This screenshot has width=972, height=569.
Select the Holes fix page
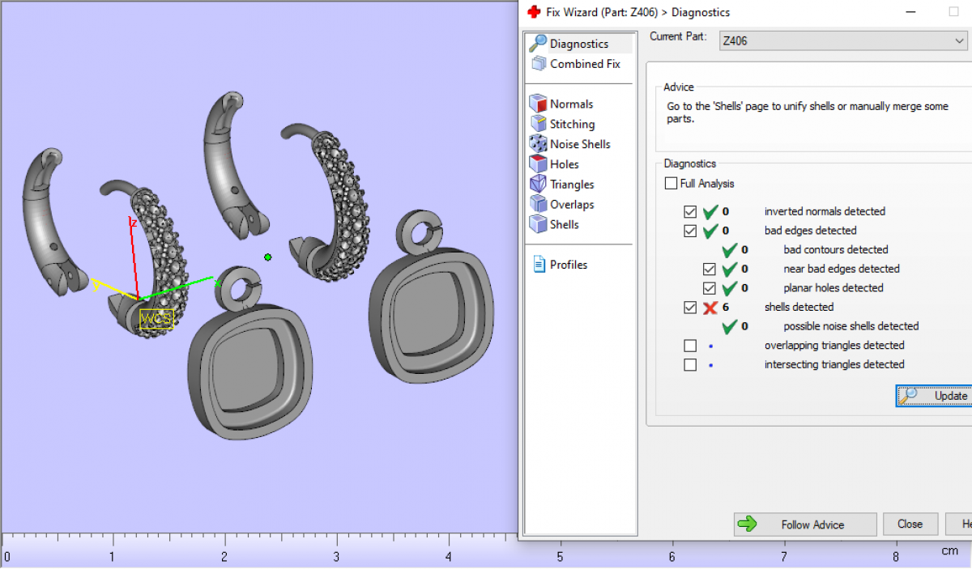click(564, 164)
